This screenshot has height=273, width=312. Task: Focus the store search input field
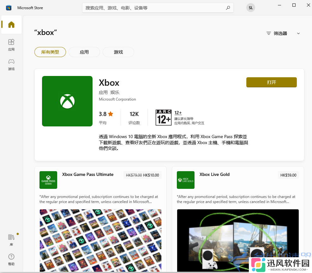point(158,8)
